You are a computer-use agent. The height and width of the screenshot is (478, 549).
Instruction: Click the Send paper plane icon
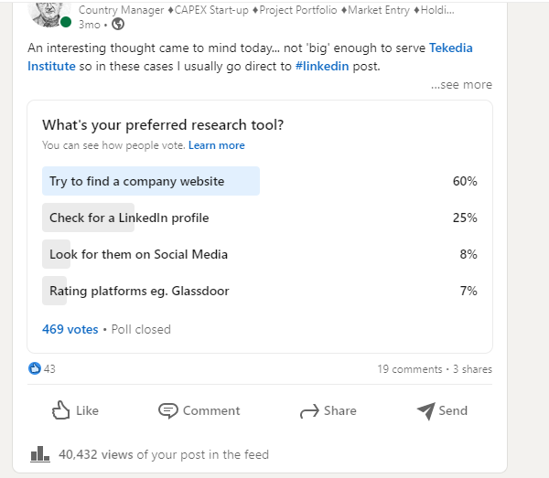(x=425, y=410)
